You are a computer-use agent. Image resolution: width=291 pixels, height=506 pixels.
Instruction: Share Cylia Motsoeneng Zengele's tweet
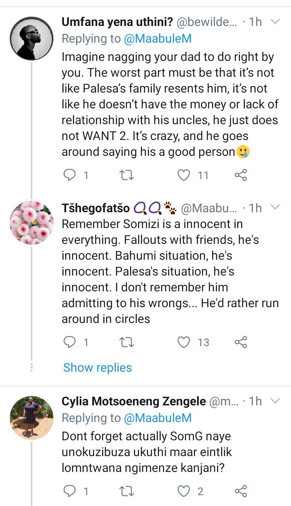(241, 491)
